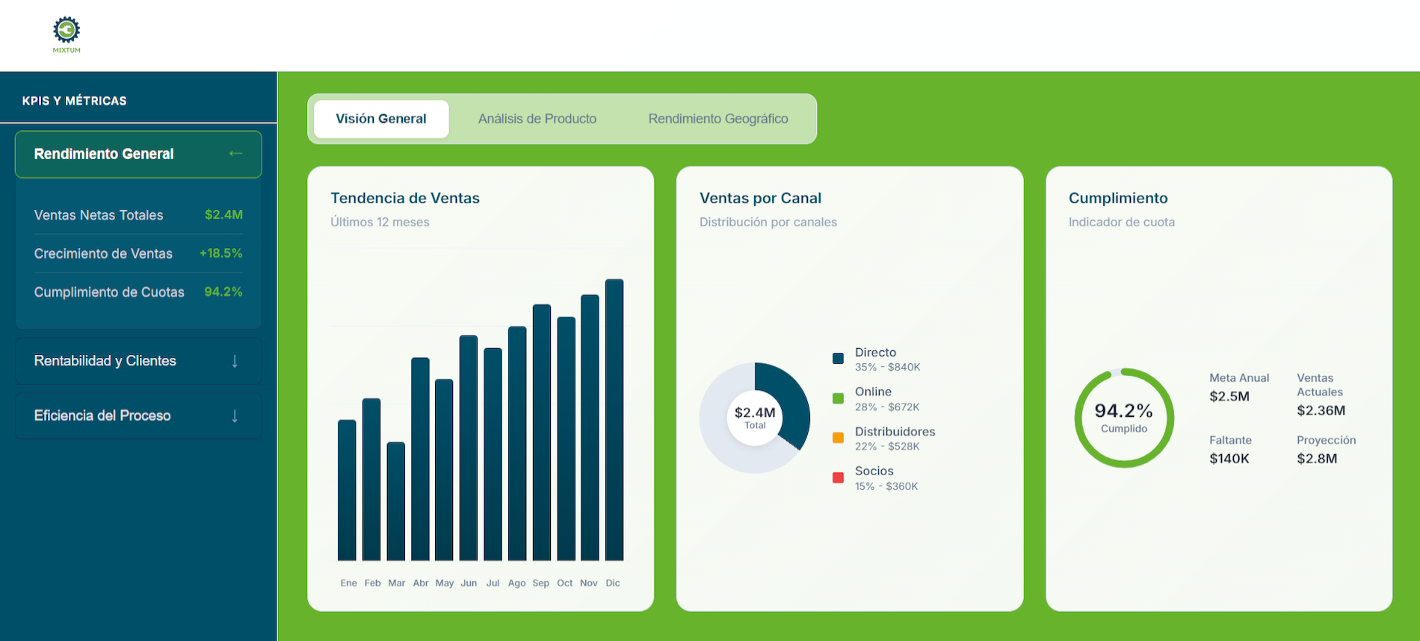Image resolution: width=1420 pixels, height=641 pixels.
Task: Click the Mixtum gear logo
Action: click(x=67, y=31)
